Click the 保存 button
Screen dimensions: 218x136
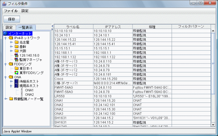tap(12, 19)
